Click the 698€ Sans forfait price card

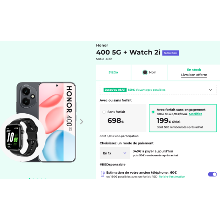[x=123, y=118]
